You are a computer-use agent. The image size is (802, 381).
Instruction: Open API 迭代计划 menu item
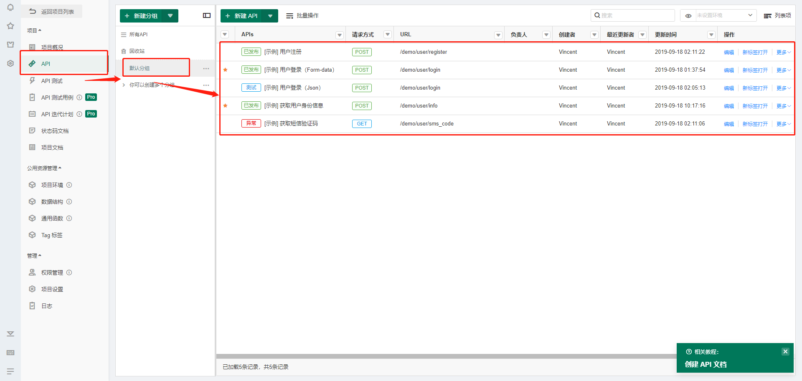click(57, 114)
